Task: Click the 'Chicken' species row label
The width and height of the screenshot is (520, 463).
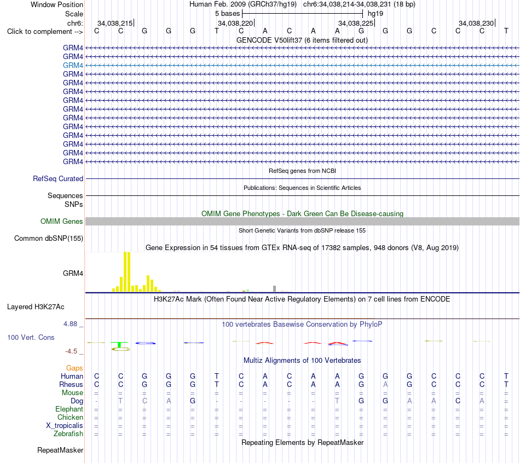Action: [70, 417]
